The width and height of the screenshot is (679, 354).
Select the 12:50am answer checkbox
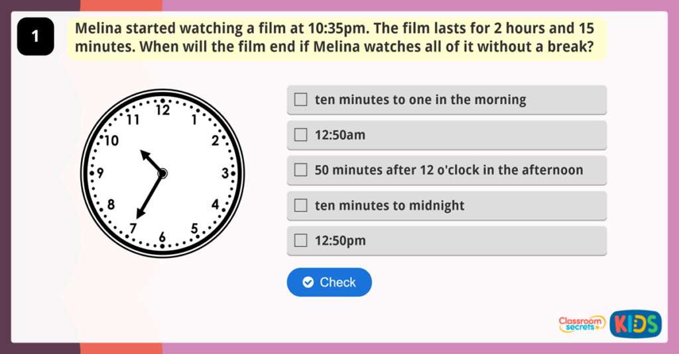coord(301,135)
